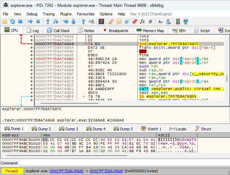Screen dimensions: 230x175
Task: Select the call explorer.public instruction row
Action: pyautogui.click(x=130, y=89)
